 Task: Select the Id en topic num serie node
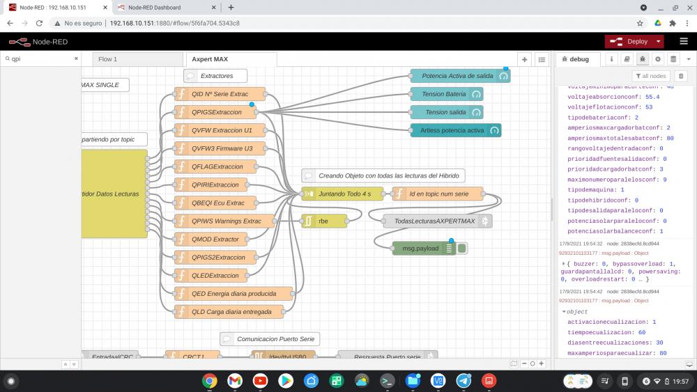coord(438,194)
